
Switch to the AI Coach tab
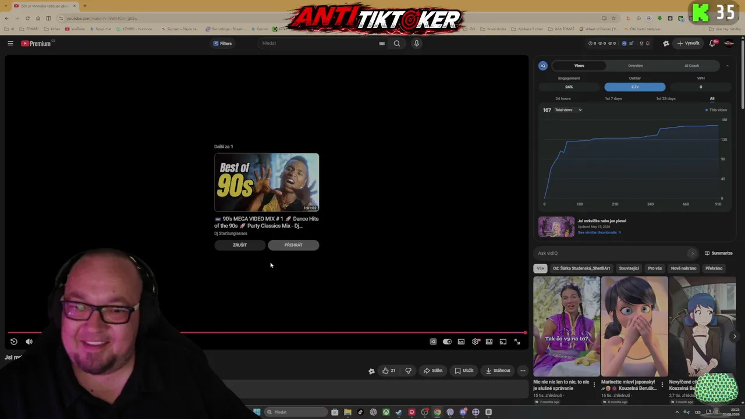pos(691,66)
